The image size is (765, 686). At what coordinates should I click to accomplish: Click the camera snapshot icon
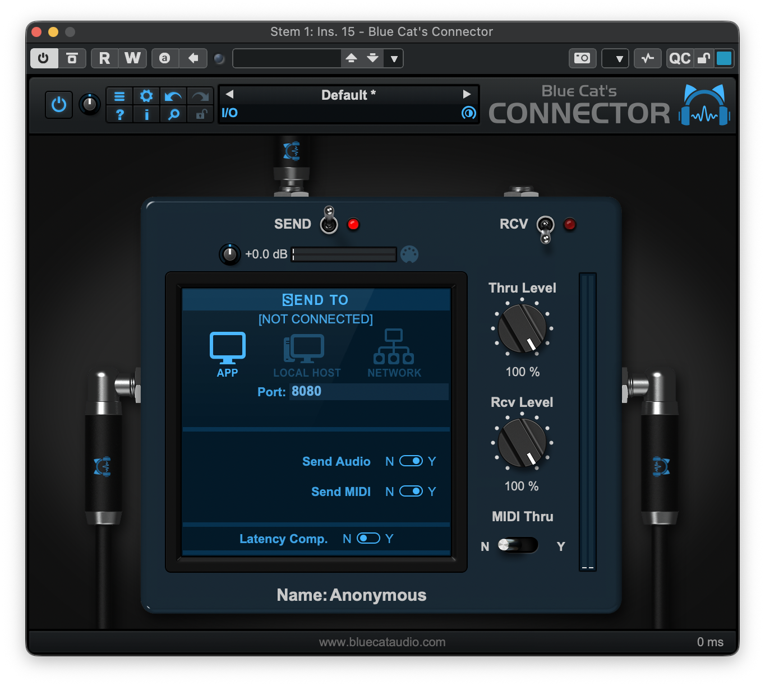click(583, 58)
